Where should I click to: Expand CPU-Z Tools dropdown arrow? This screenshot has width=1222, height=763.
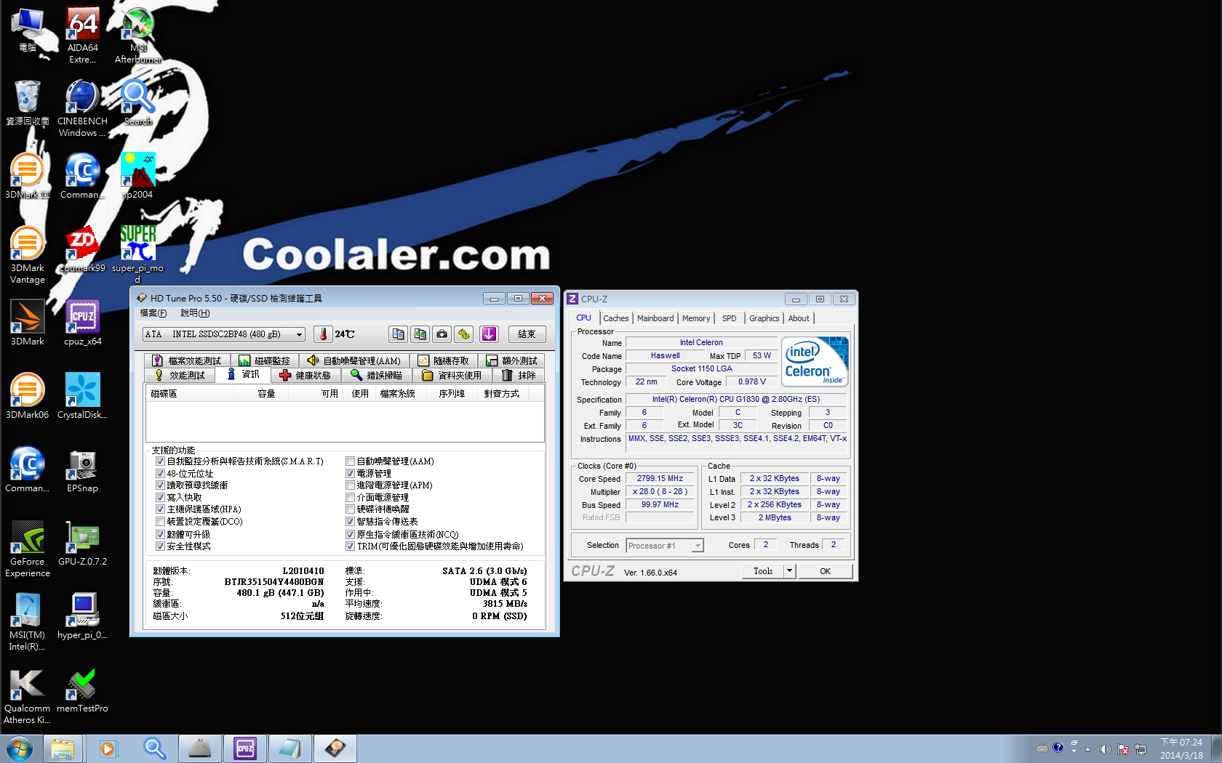(790, 571)
